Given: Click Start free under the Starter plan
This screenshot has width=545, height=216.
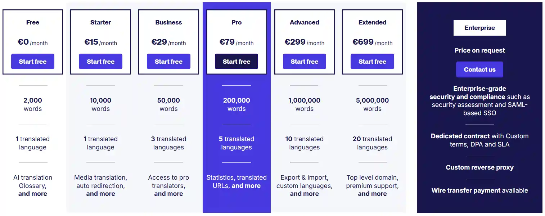Looking at the screenshot, I should point(100,61).
